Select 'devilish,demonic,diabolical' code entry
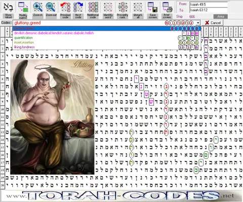This screenshot has width=243, height=202. 107,33
